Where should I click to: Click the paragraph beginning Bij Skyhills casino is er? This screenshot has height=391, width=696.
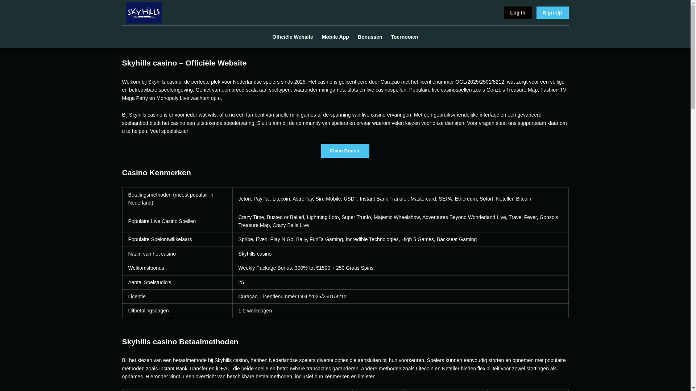click(344, 123)
